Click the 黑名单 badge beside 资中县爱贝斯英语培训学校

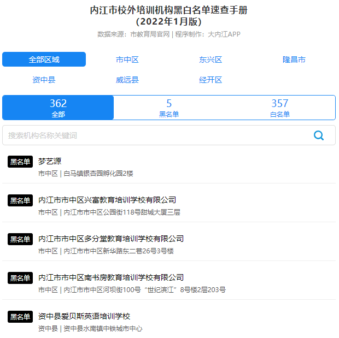point(20,317)
